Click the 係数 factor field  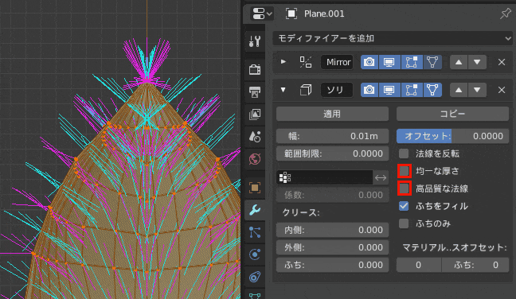click(332, 195)
